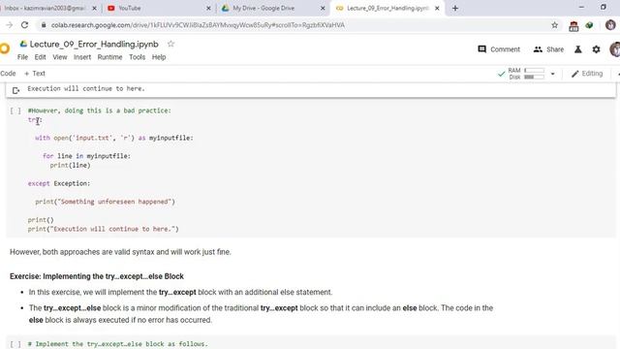Click the Google Drive icon beside notebook title
This screenshot has height=349, width=620.
point(23,44)
